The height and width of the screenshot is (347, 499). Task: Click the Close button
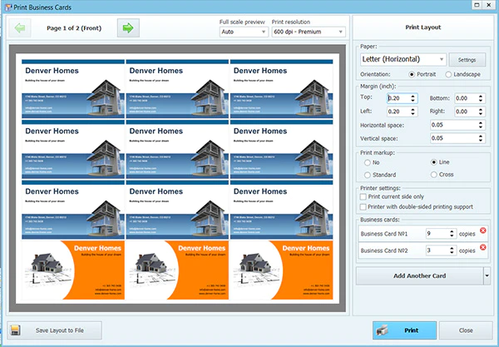[x=466, y=330]
